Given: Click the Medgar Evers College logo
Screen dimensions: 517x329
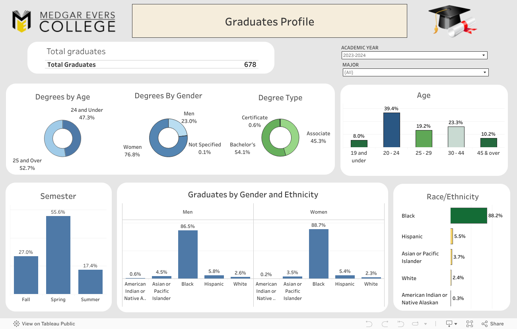Looking at the screenshot, I should pyautogui.click(x=64, y=21).
